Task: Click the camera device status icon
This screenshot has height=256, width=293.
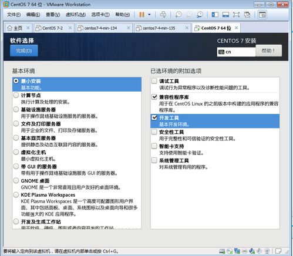Action: [267, 251]
